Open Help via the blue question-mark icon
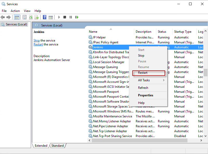208x154 pixels. coord(44,17)
